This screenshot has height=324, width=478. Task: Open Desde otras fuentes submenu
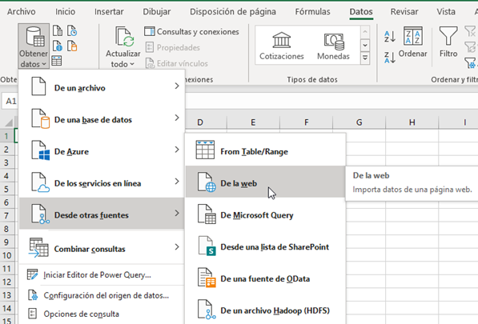102,214
